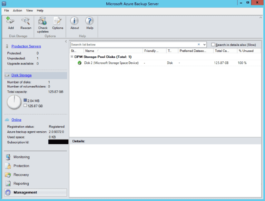
Task: Click the 100 % unused cell
Action: 242,63
